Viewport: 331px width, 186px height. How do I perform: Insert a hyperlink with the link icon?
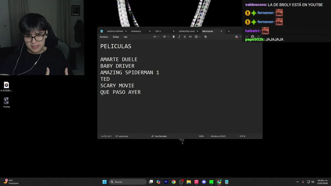(190, 37)
